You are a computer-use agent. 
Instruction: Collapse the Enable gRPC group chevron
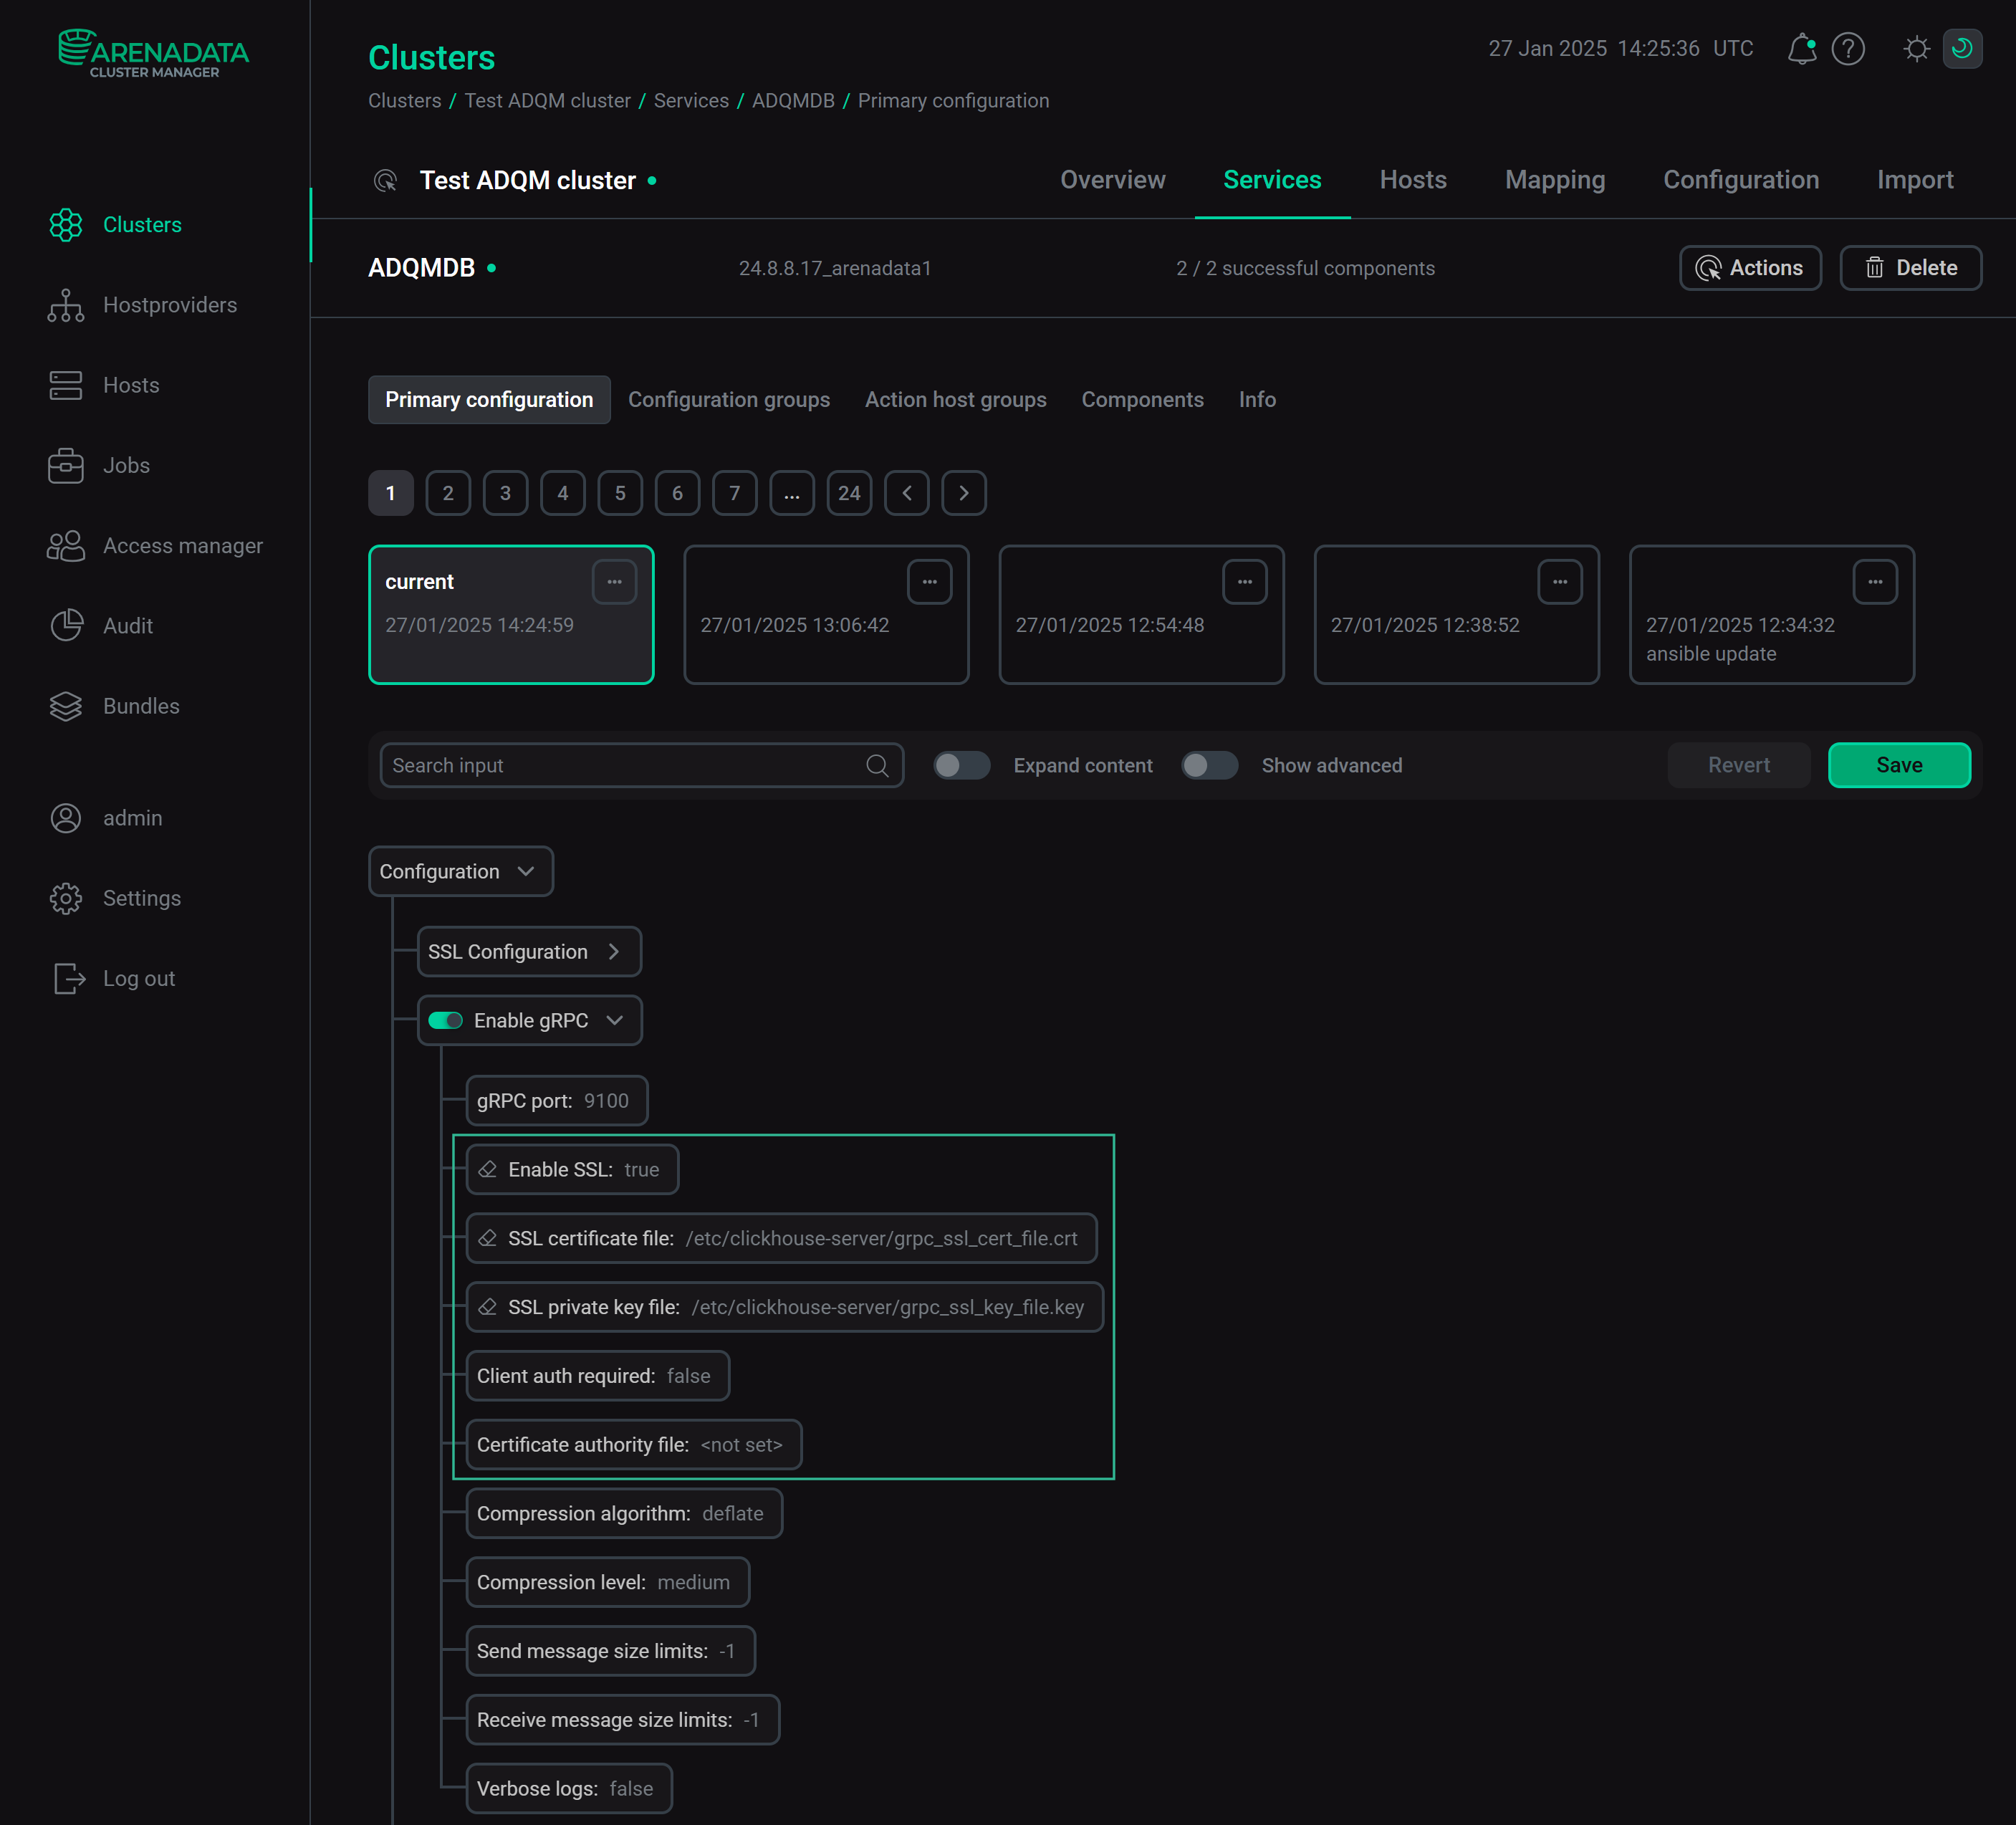615,1020
